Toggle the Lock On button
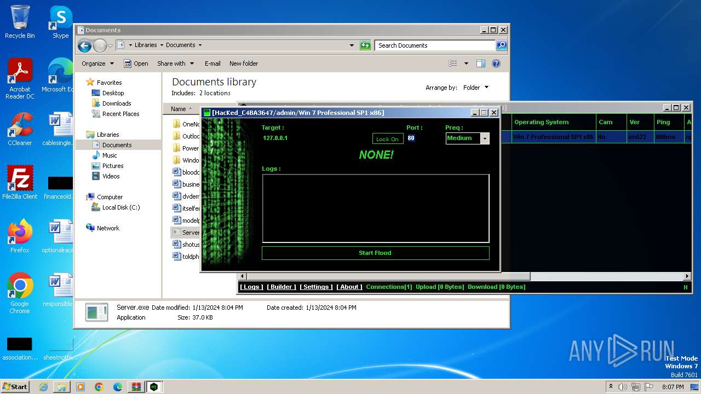This screenshot has width=701, height=394. [x=387, y=139]
